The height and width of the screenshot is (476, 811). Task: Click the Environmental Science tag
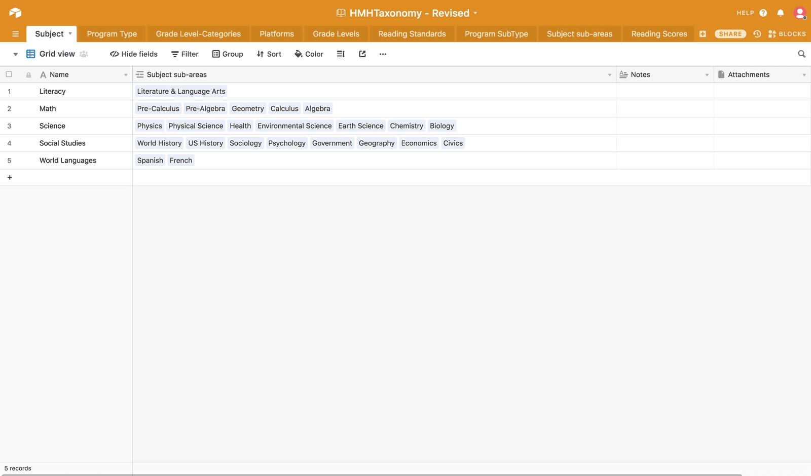294,126
